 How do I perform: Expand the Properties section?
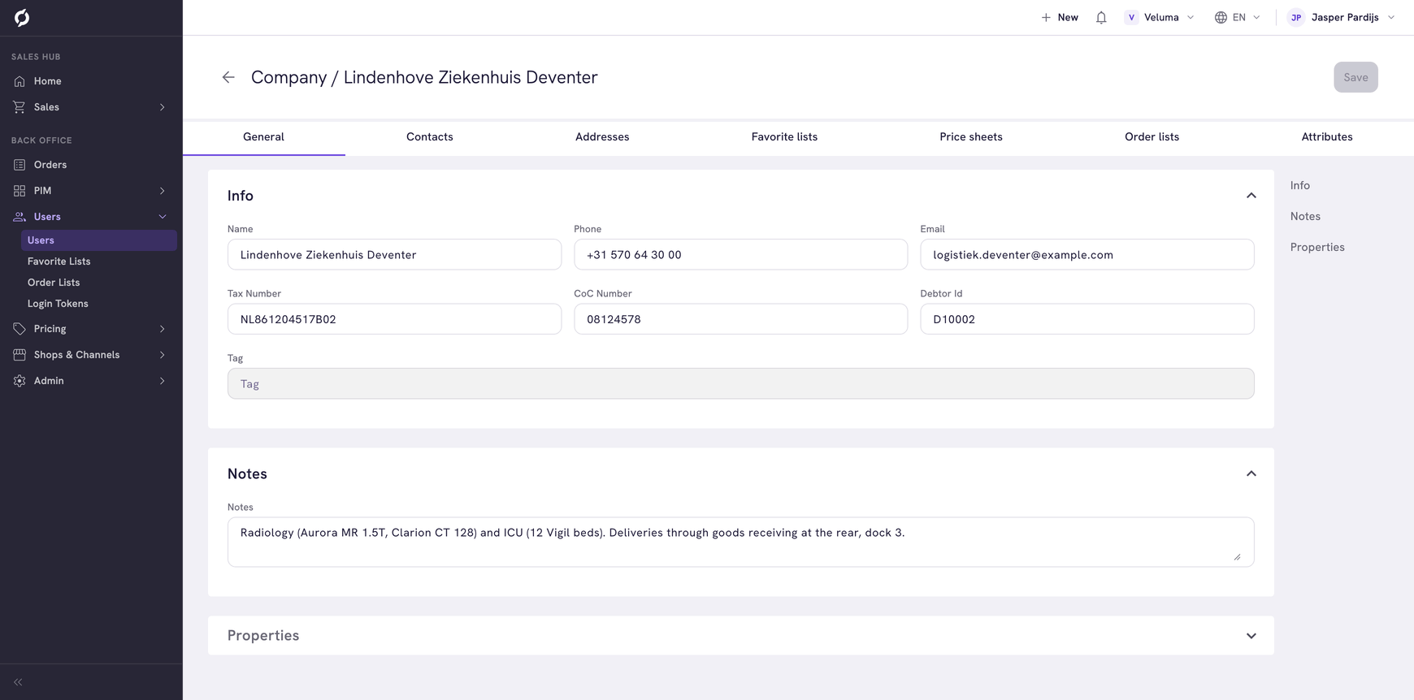[1251, 636]
